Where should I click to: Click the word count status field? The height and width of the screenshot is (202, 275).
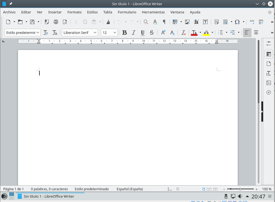49,189
